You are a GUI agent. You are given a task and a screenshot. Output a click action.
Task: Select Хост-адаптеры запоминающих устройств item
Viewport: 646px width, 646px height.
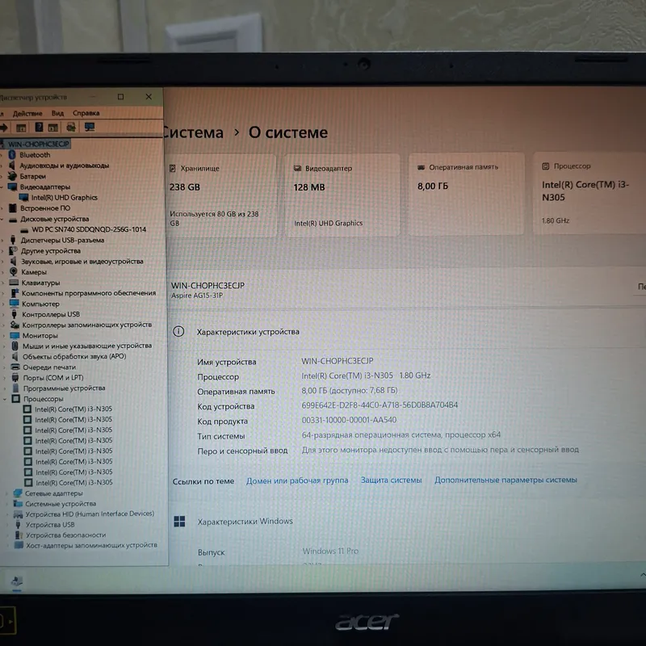(91, 545)
